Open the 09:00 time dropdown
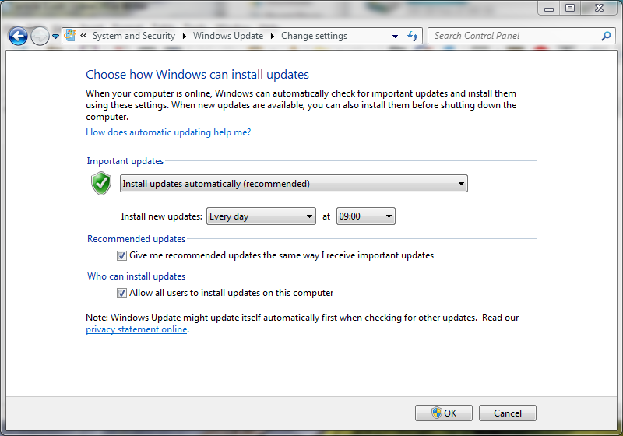 [365, 216]
